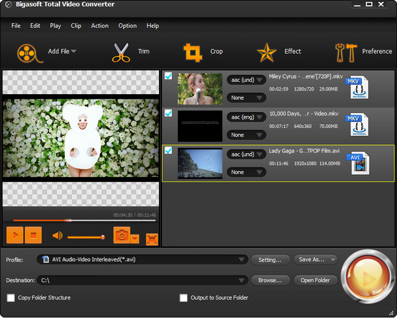Screen dimensions: 397x318
Task: Mute audio with the speaker icon
Action: (58, 236)
